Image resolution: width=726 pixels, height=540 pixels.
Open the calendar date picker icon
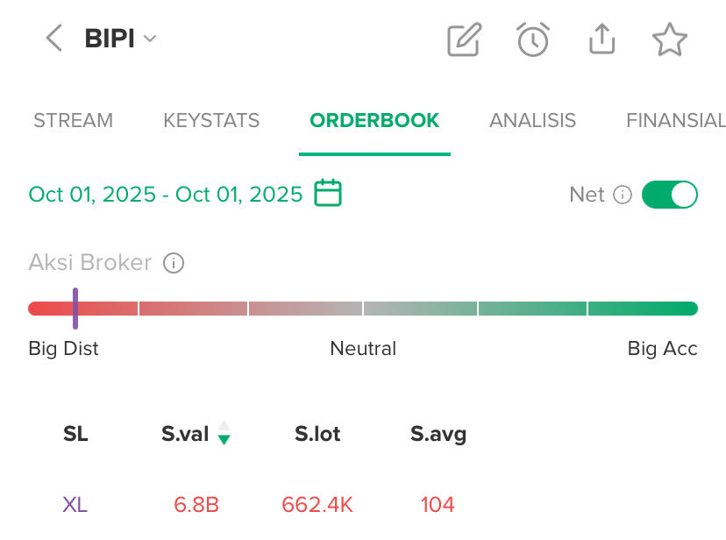[328, 193]
